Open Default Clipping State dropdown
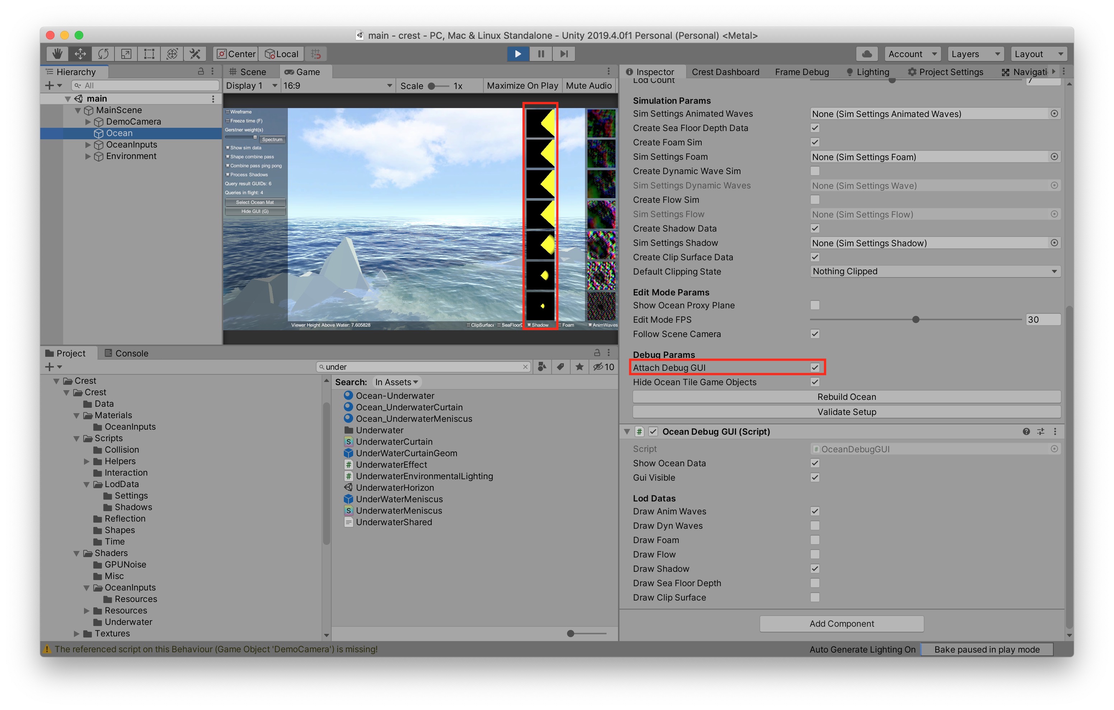 point(935,272)
